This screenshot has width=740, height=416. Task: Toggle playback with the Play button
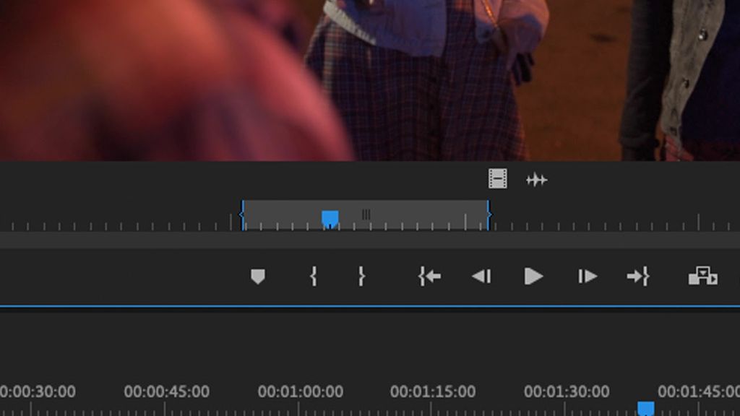coord(533,275)
